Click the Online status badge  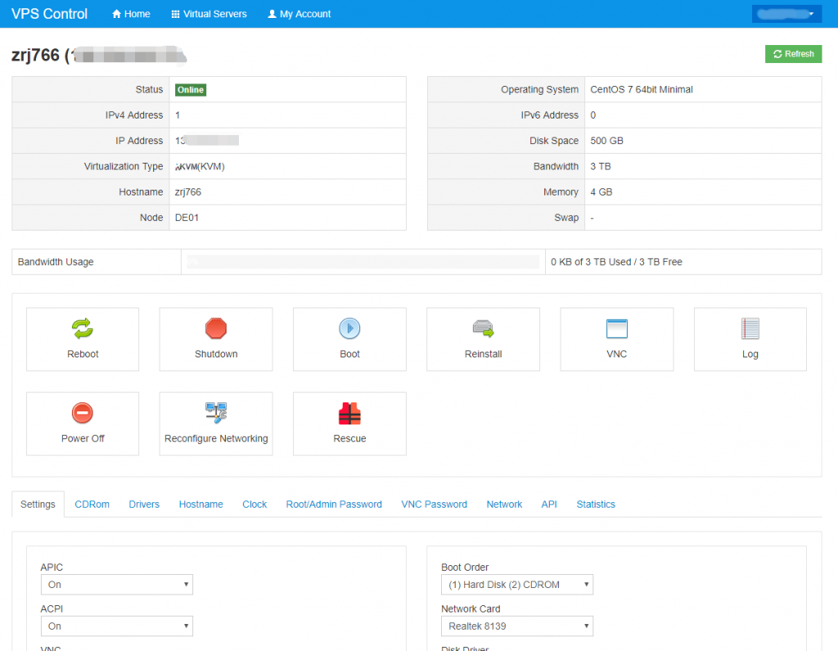pyautogui.click(x=191, y=90)
